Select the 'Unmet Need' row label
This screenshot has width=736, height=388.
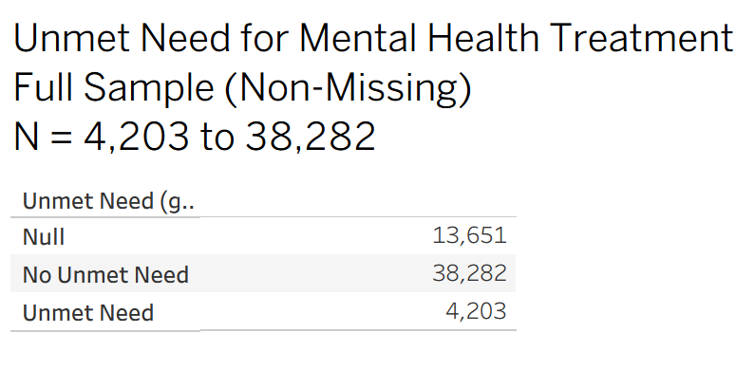pyautogui.click(x=87, y=312)
